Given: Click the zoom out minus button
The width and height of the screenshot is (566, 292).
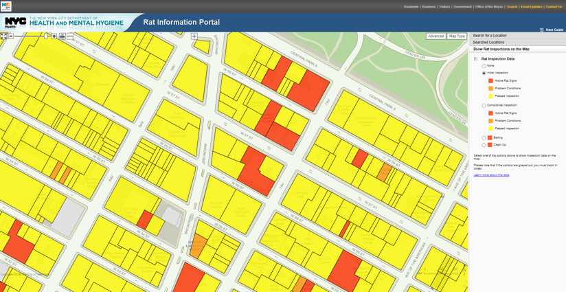Looking at the screenshot, I should [11, 36].
